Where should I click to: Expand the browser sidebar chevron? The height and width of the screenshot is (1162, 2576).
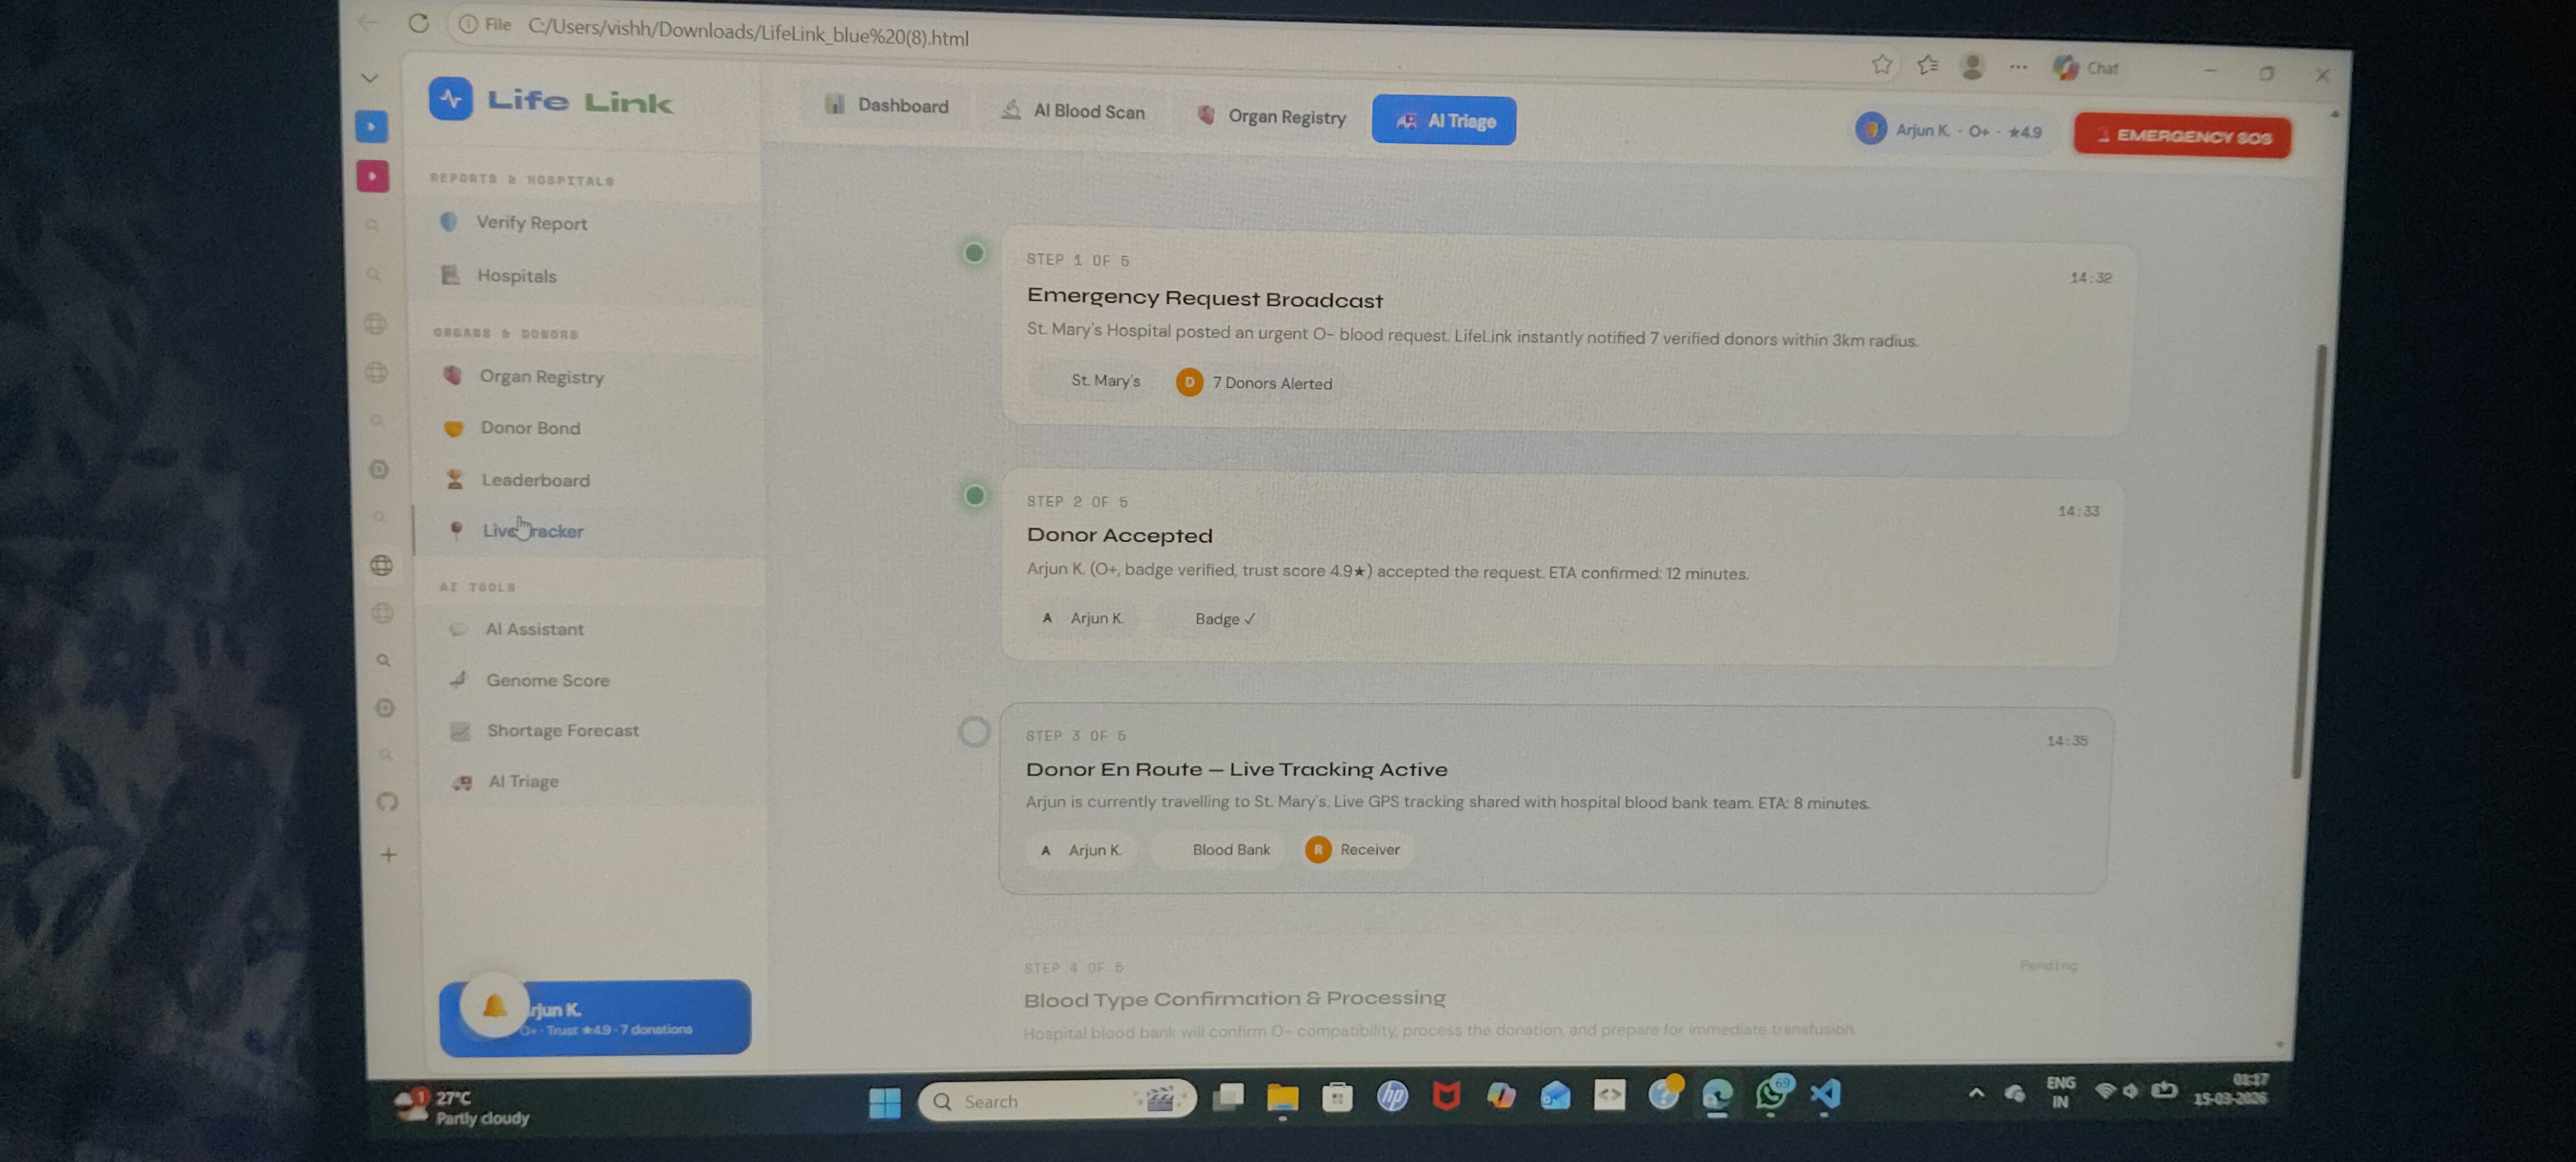tap(369, 78)
